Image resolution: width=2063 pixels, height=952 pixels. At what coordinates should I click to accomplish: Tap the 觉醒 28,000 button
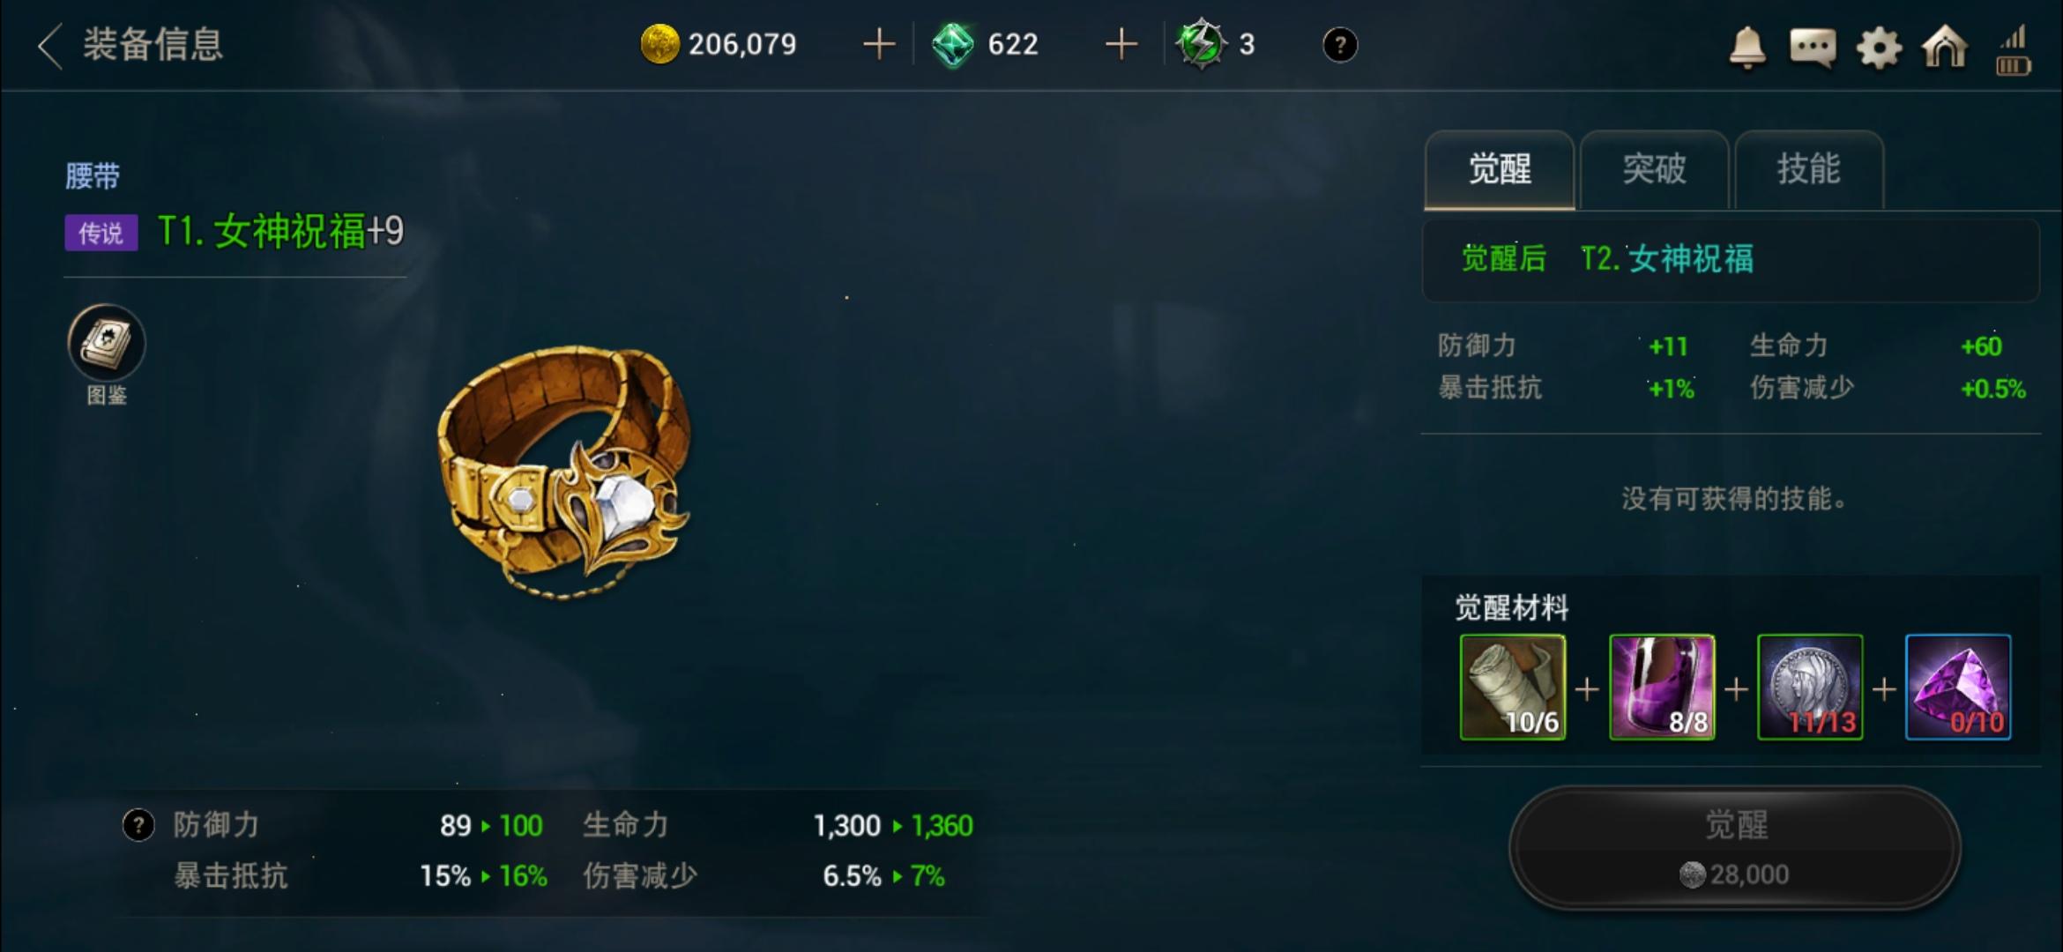tap(1735, 848)
